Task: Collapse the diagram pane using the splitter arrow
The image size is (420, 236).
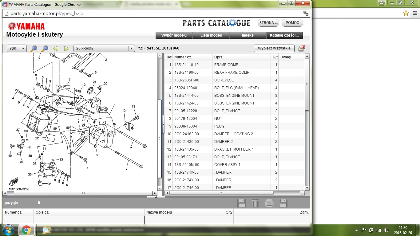Action: (x=163, y=124)
